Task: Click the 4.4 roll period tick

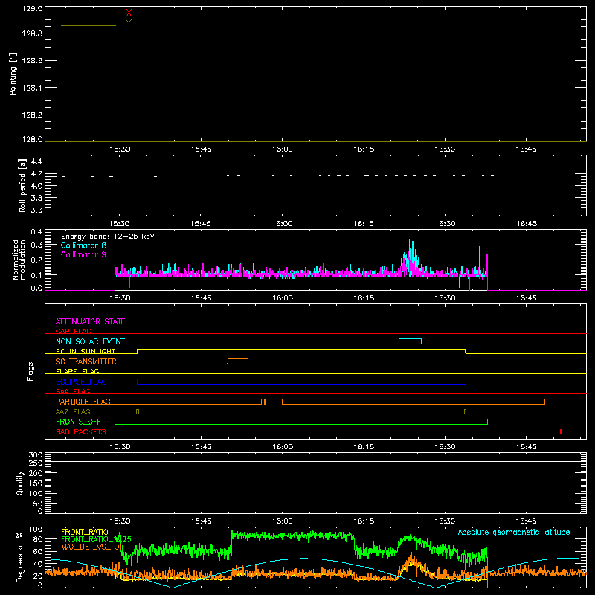Action: [x=36, y=161]
